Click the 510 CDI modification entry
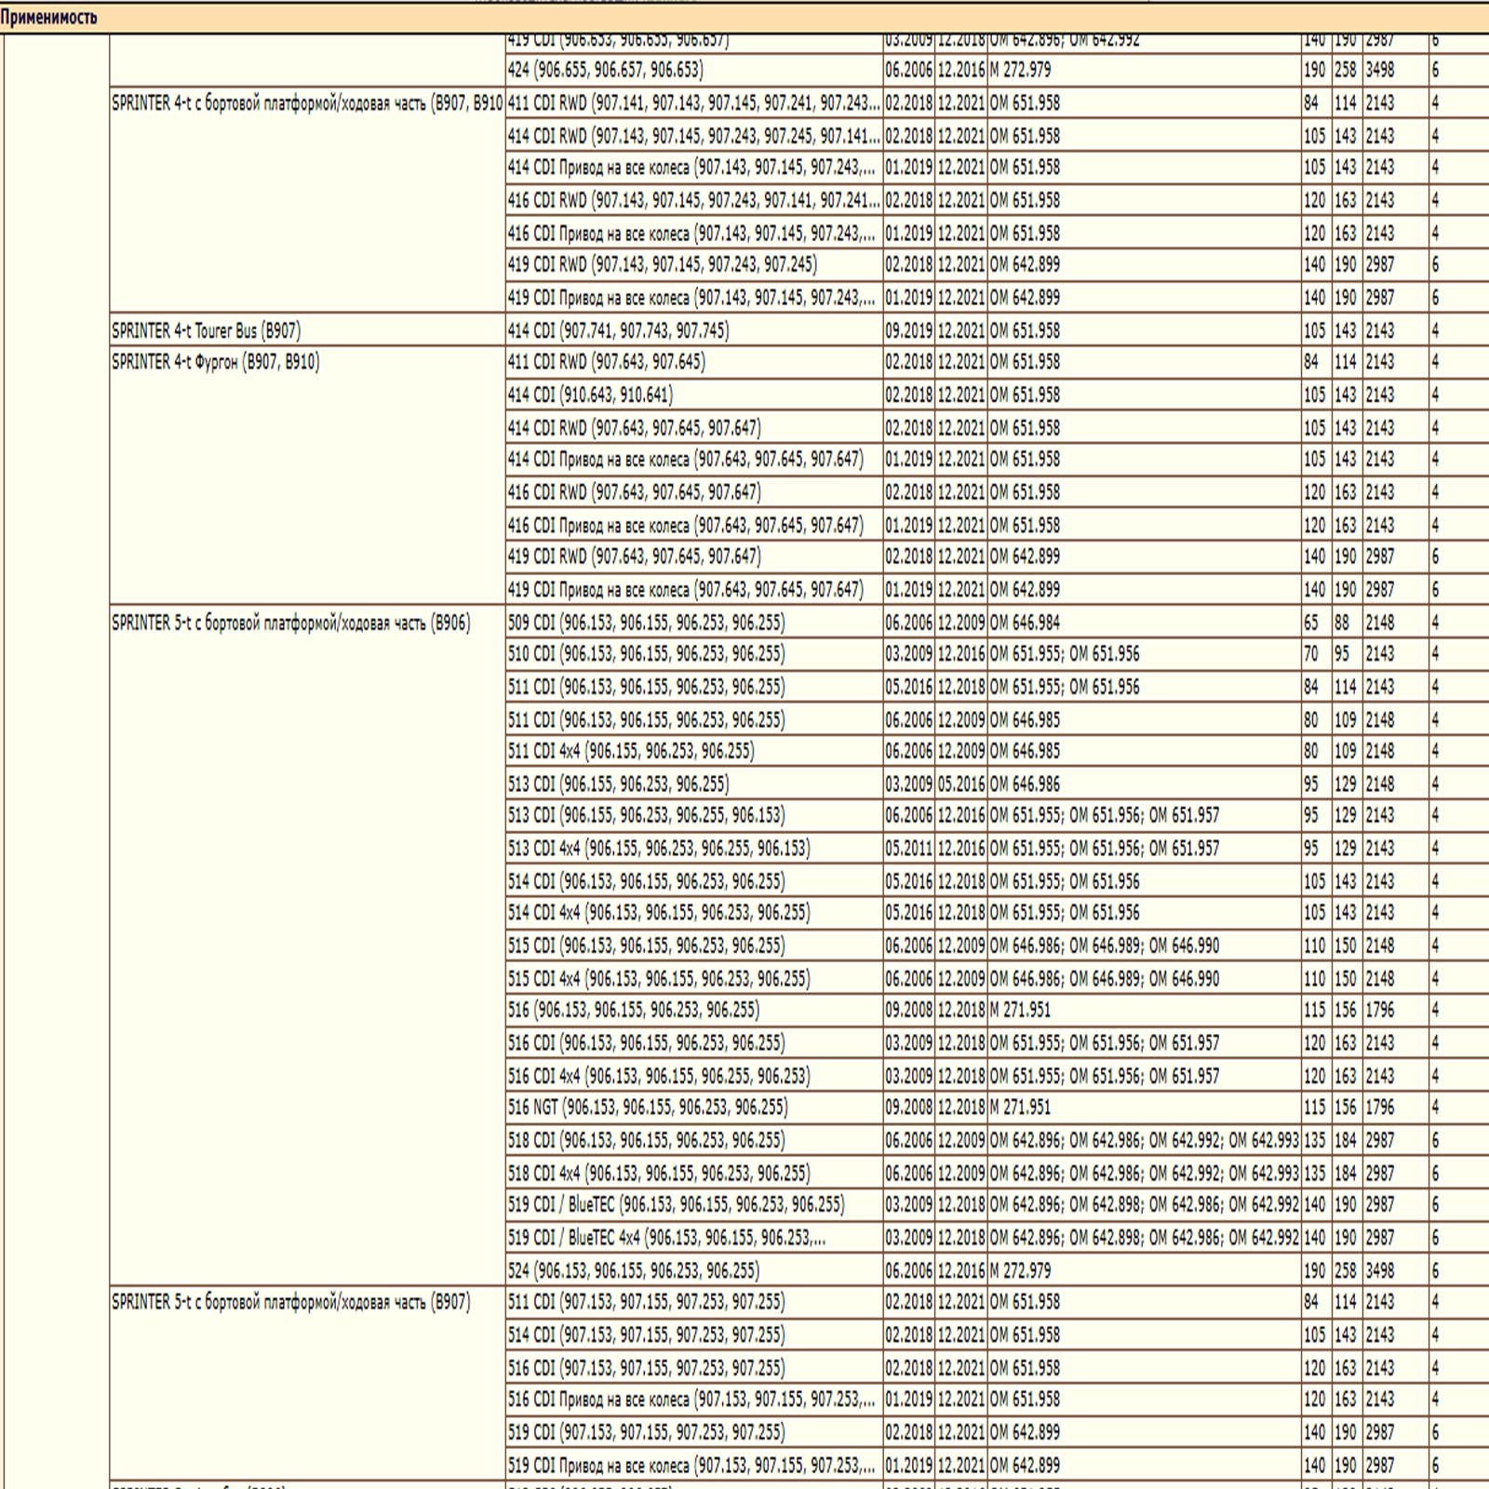The height and width of the screenshot is (1489, 1489). tap(646, 654)
